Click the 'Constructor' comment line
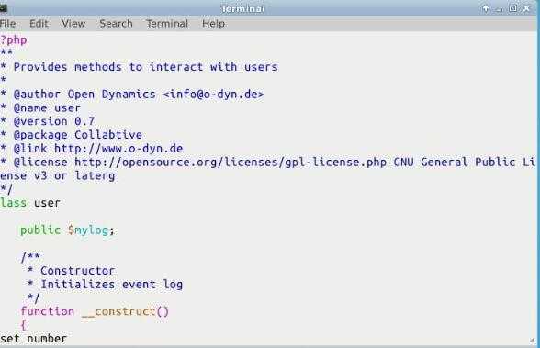This screenshot has width=540, height=348. [x=71, y=271]
